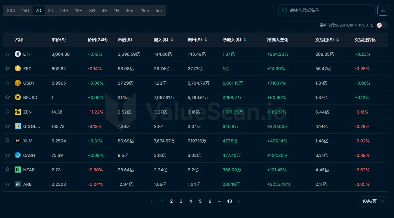Click the XLM coin logo
394x218 pixels.
(x=18, y=141)
